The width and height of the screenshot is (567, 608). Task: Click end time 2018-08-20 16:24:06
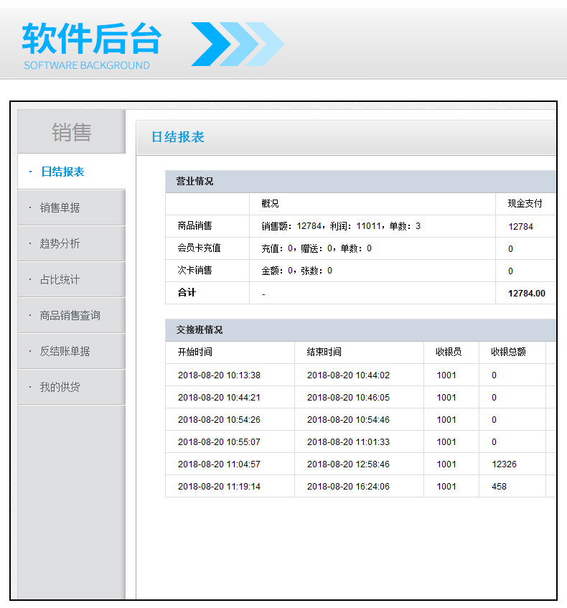(348, 486)
